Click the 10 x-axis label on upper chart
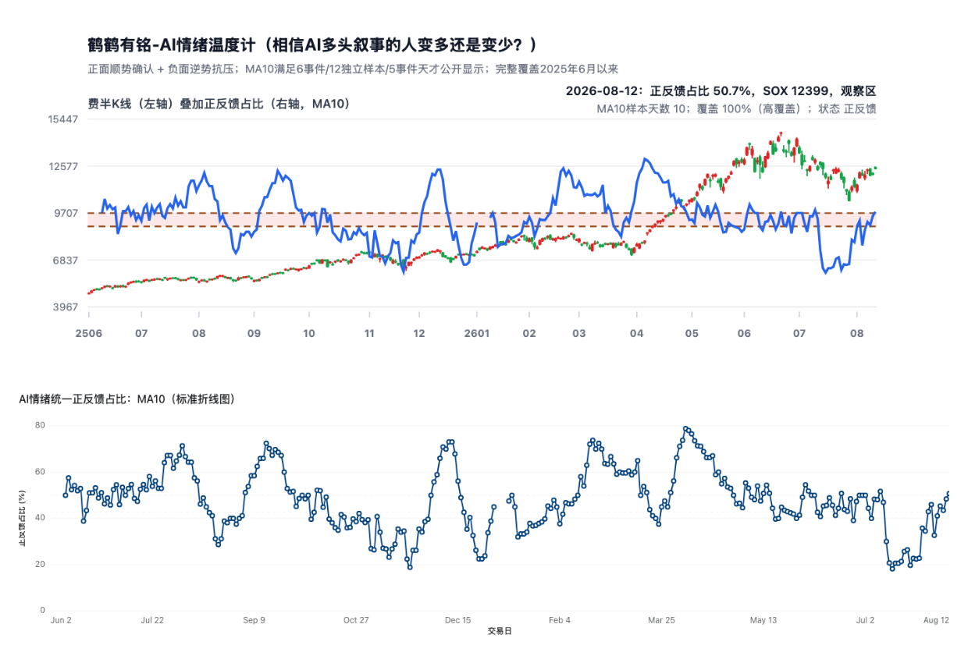This screenshot has width=968, height=656. tap(309, 333)
